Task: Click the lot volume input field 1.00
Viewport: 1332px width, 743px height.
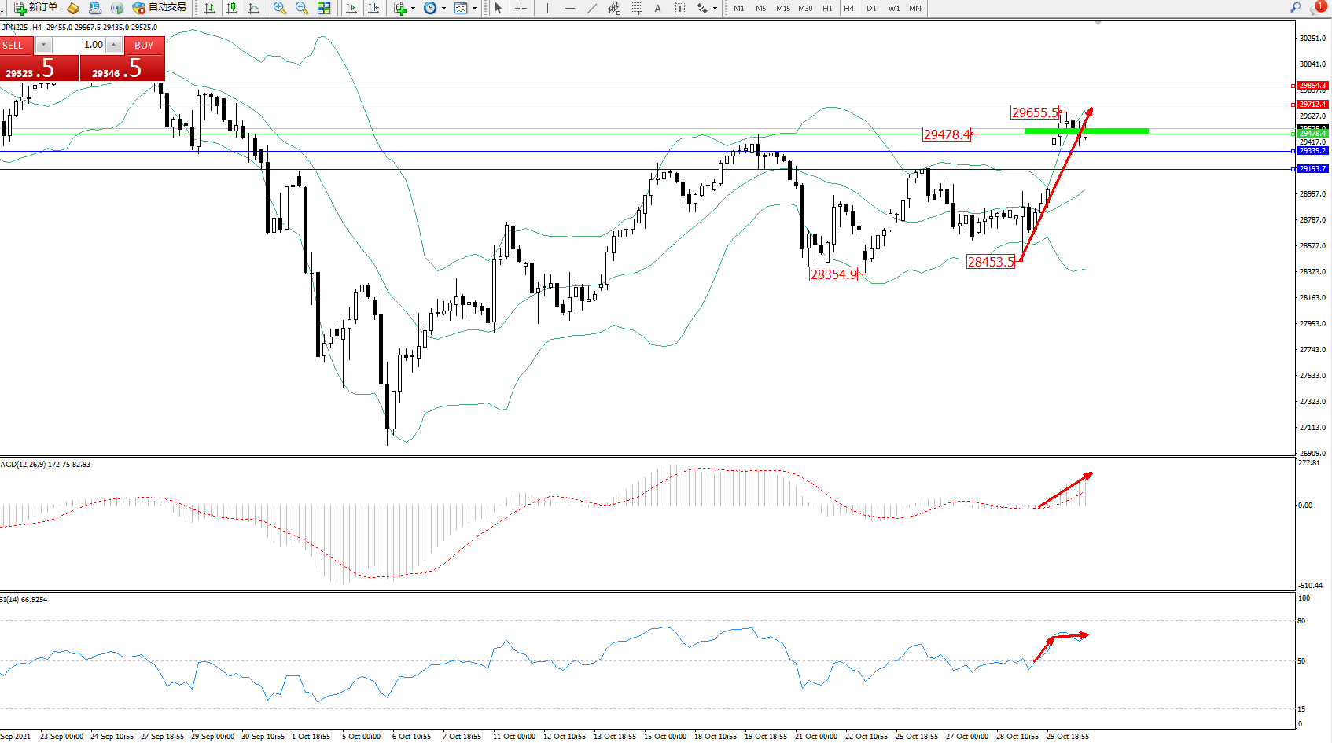Action: tap(79, 45)
